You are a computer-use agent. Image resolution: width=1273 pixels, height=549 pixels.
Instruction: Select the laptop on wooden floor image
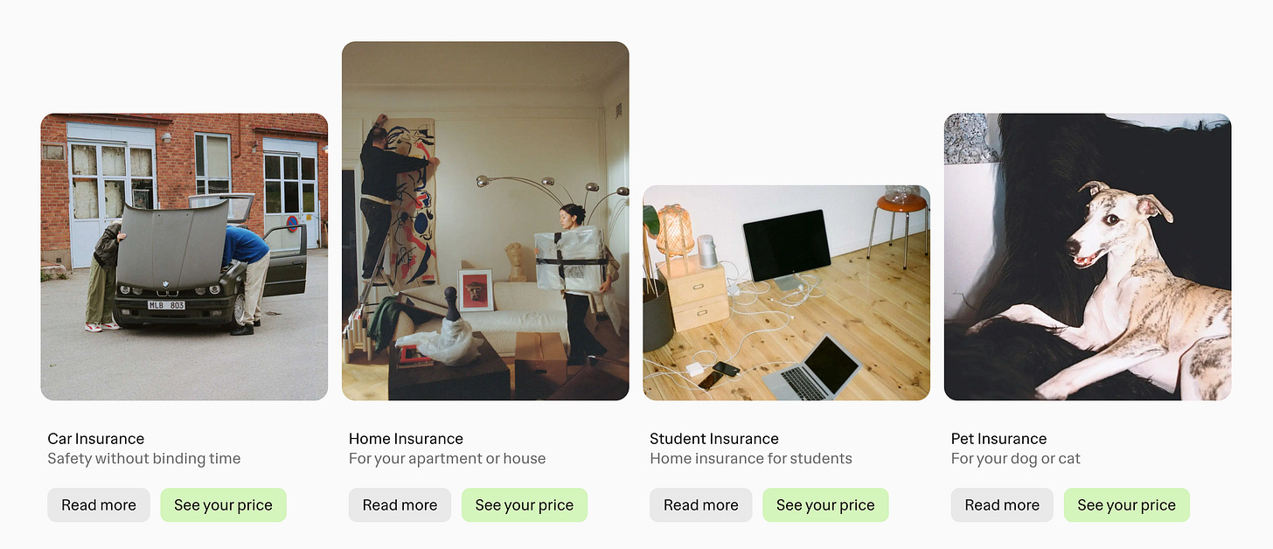tap(787, 293)
